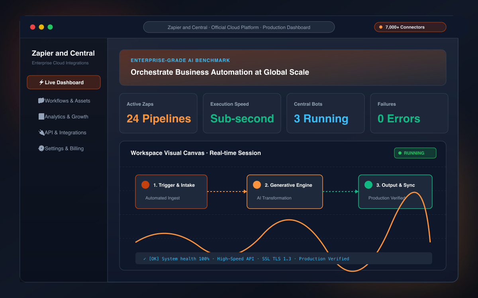The width and height of the screenshot is (478, 298).
Task: Click the plug icon beside API & Integrations
Action: pos(41,133)
